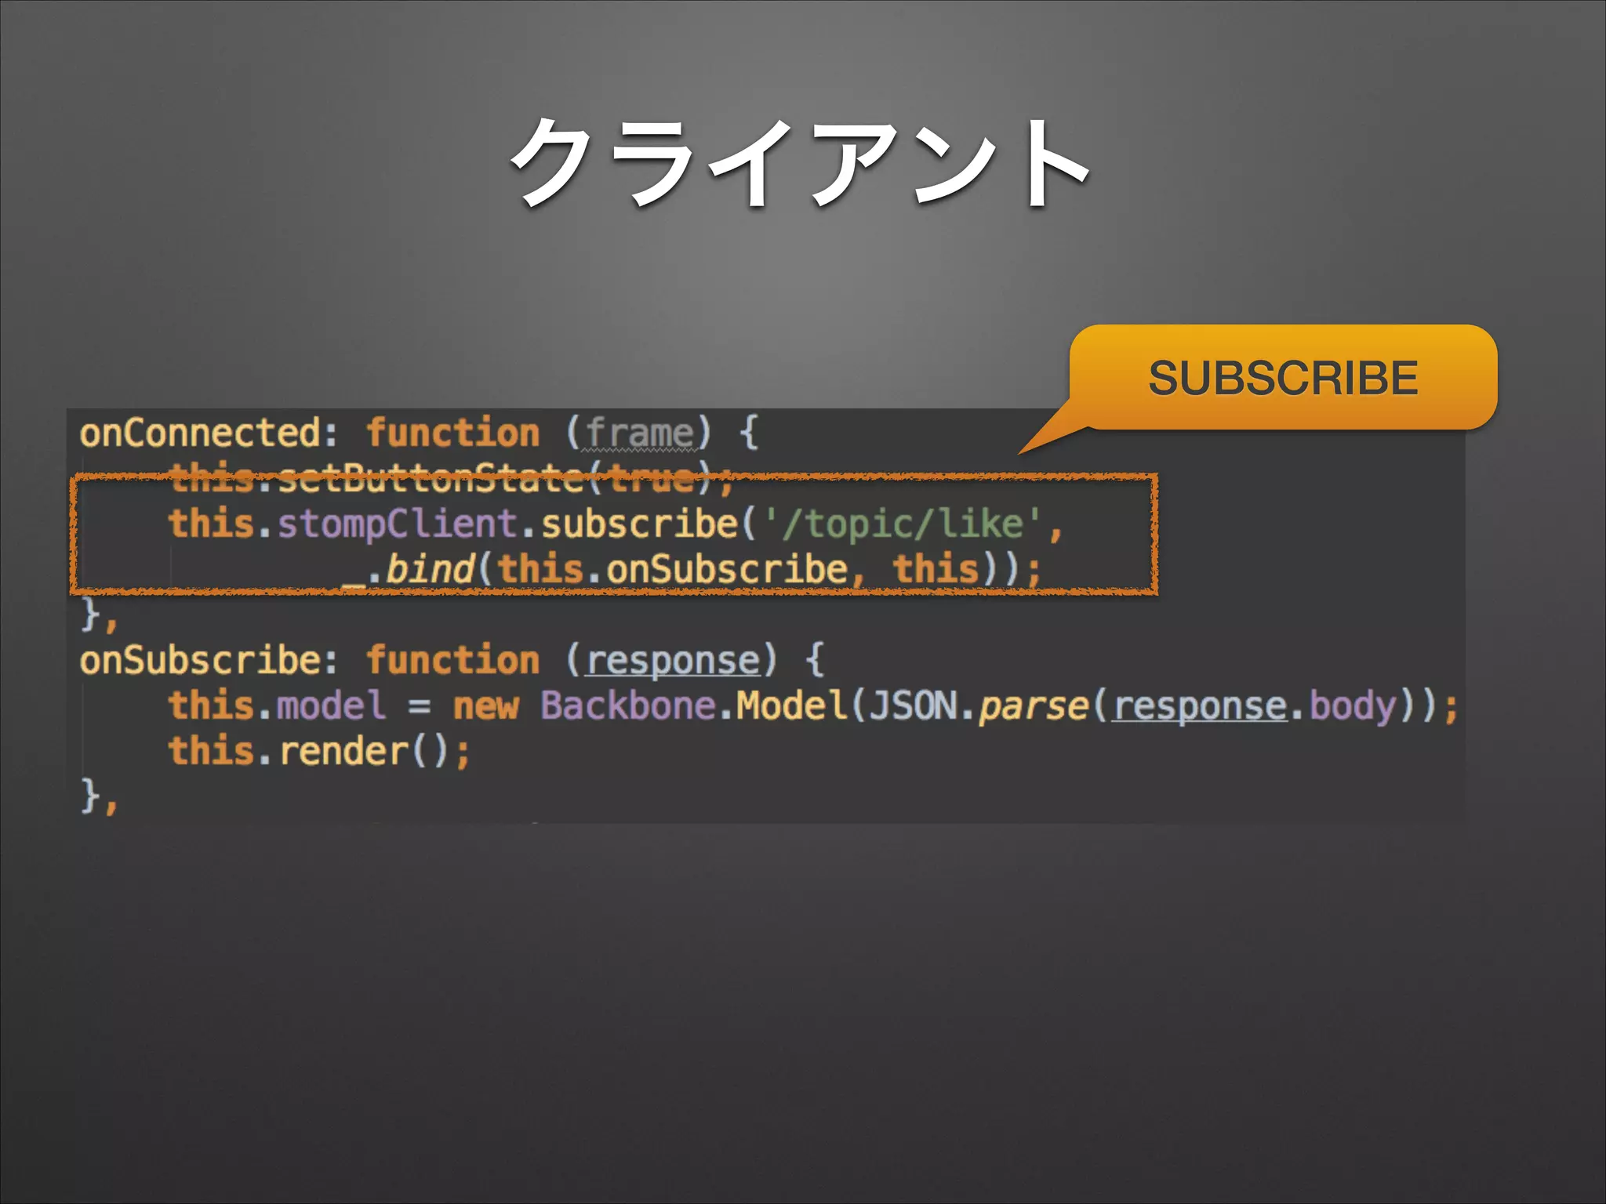Click the 'model' property text
This screenshot has height=1204, width=1606.
[332, 705]
